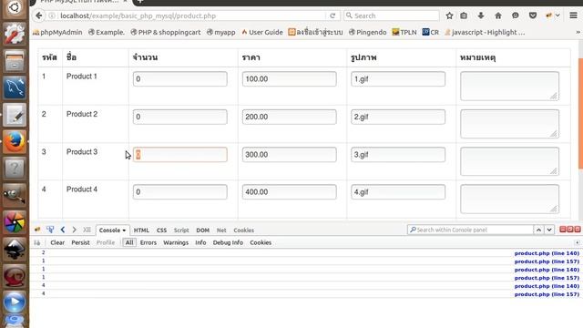Click the price field showing 200.00
Screen dimensions: 583x328
point(290,117)
